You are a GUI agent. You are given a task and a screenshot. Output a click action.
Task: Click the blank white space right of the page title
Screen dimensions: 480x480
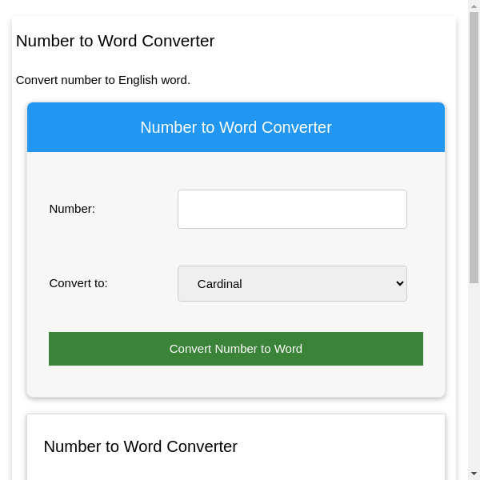pos(336,41)
